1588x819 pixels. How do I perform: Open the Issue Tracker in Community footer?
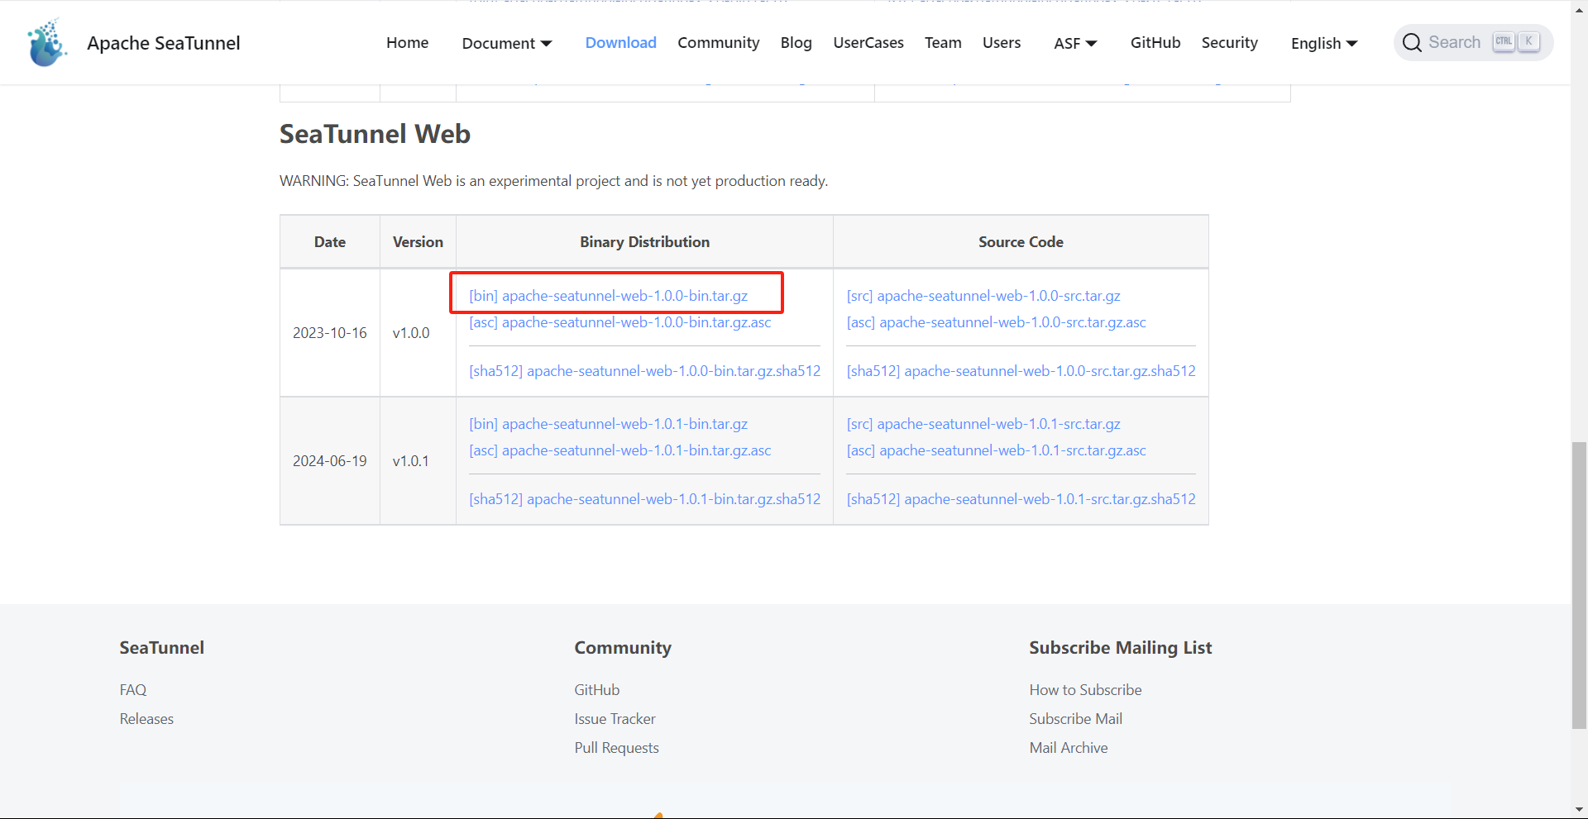pyautogui.click(x=615, y=718)
